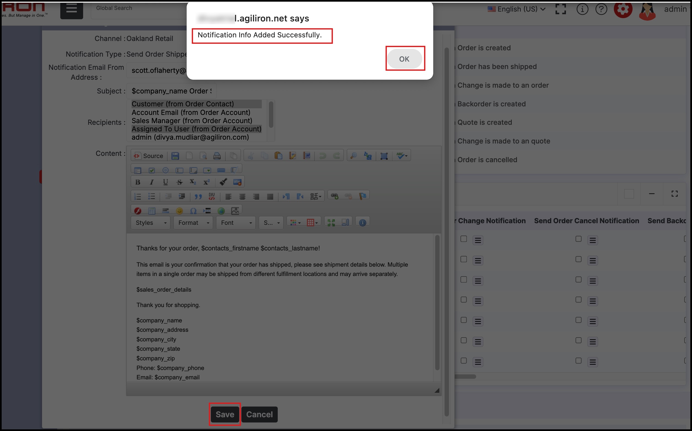Image resolution: width=692 pixels, height=431 pixels.
Task: Click the Omega special character icon
Action: tap(193, 211)
